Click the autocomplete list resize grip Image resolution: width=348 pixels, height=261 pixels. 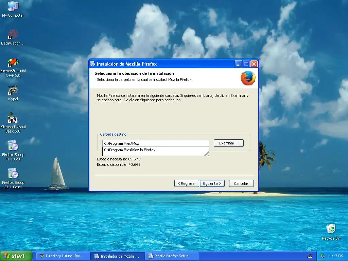tap(207, 153)
